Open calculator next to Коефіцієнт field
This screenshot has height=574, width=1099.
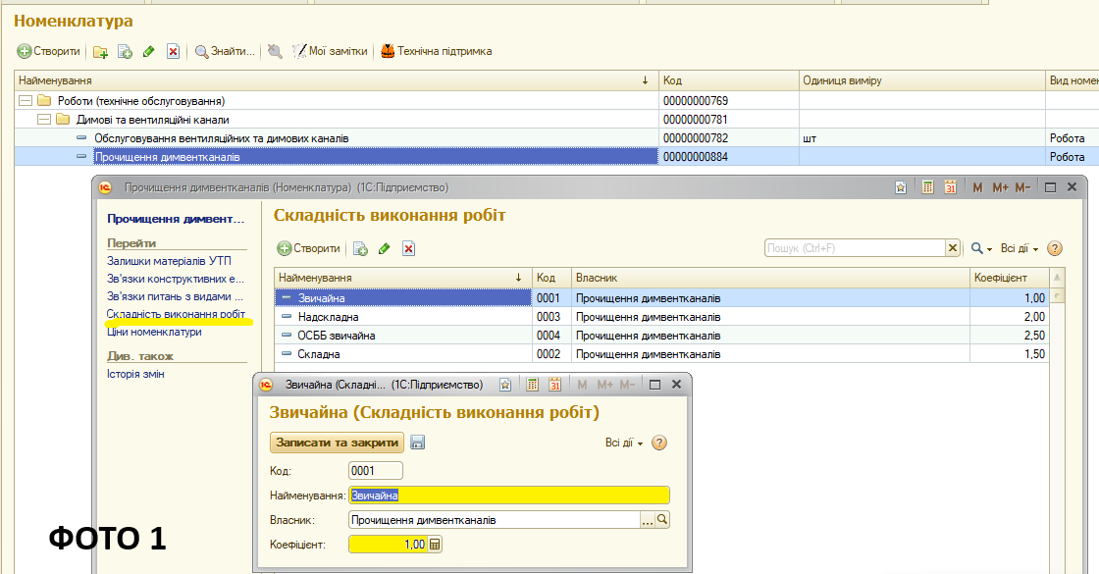[436, 545]
